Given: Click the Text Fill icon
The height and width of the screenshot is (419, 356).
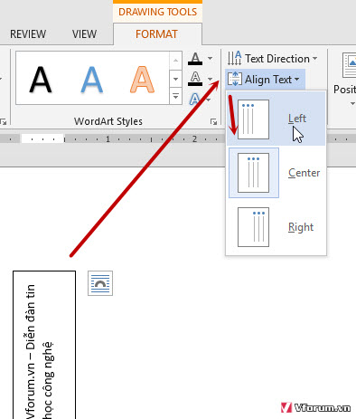Looking at the screenshot, I should coord(195,58).
